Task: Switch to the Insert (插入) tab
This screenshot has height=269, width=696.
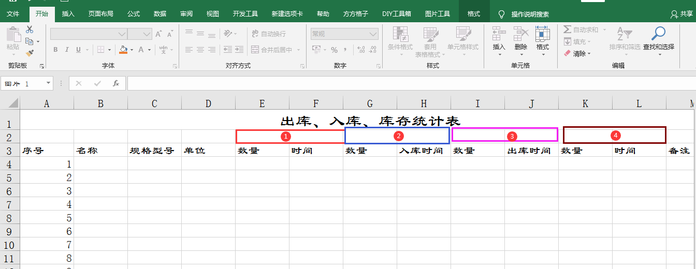Action: coord(68,14)
